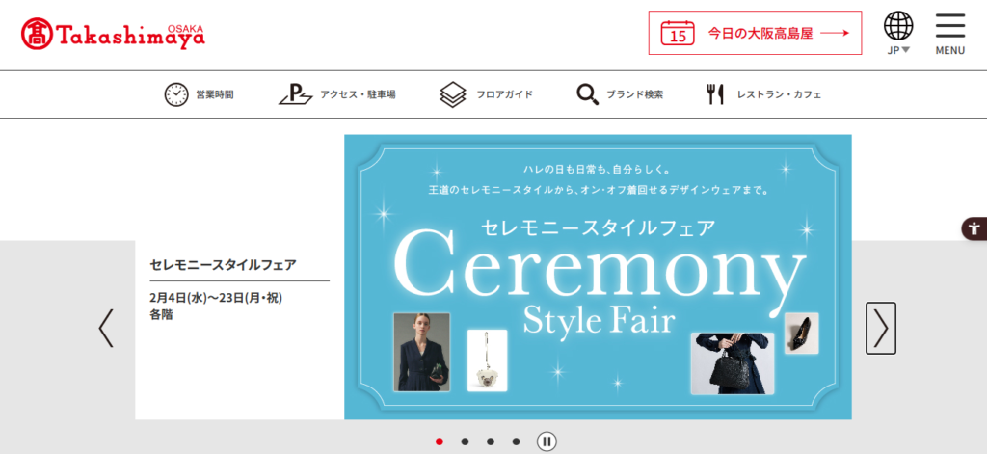
Task: Open the accessibility widget icon
Action: click(974, 227)
